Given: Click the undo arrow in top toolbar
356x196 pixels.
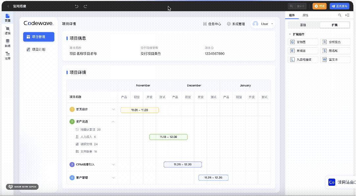Looking at the screenshot, I should pos(77,6).
